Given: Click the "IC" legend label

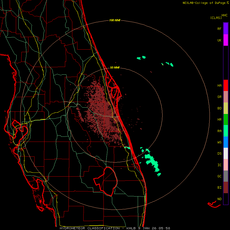Looking at the screenshot, I should (x=219, y=165).
